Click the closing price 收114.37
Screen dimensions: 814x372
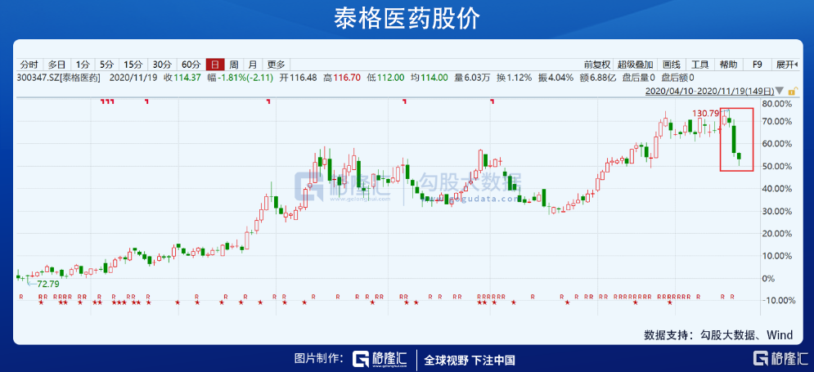[182, 78]
